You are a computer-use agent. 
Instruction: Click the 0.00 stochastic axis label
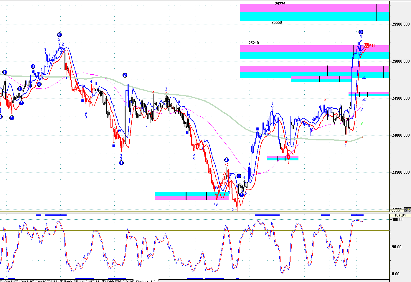(x=396, y=274)
